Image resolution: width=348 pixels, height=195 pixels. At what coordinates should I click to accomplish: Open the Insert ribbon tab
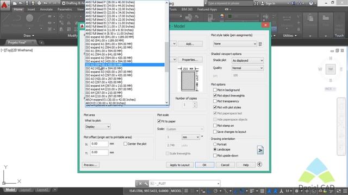coord(31,10)
